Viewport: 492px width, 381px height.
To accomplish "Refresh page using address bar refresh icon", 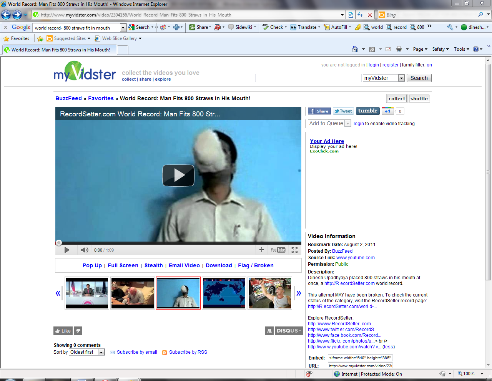I will point(360,15).
